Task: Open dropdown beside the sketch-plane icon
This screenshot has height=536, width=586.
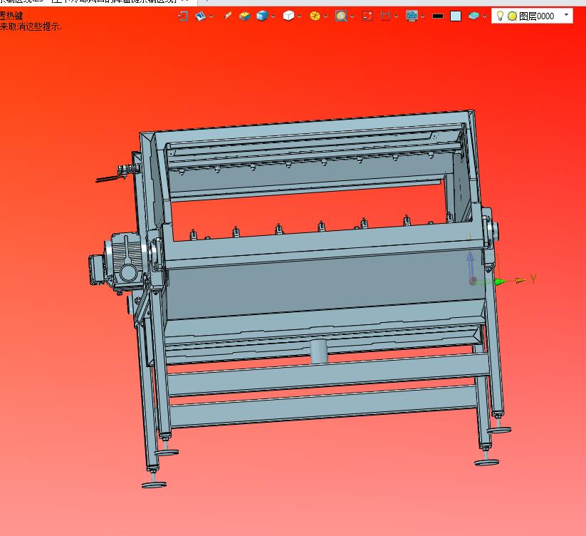Action: (211, 16)
